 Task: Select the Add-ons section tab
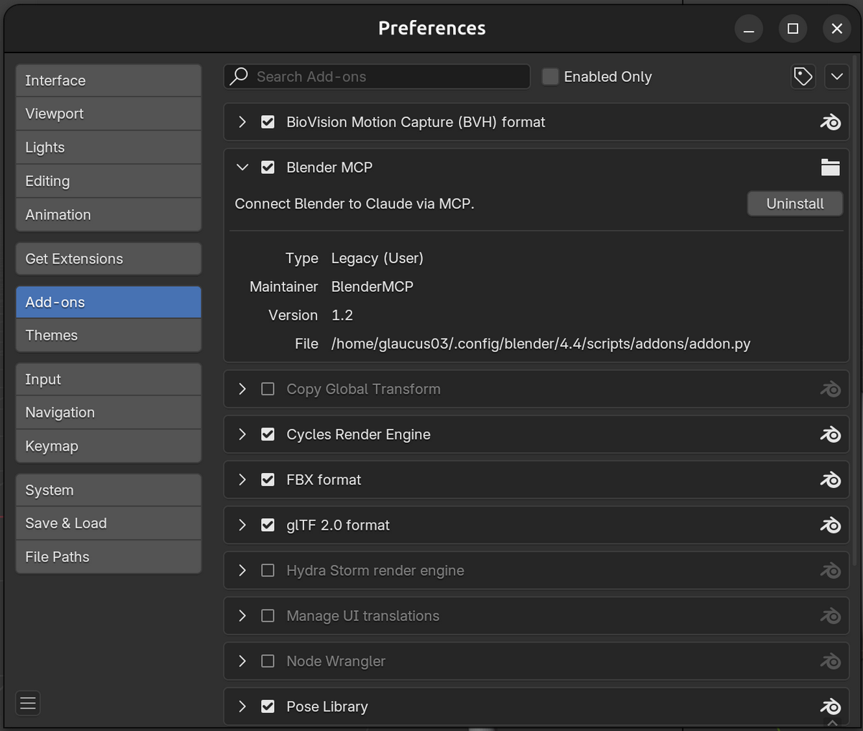[x=109, y=302]
